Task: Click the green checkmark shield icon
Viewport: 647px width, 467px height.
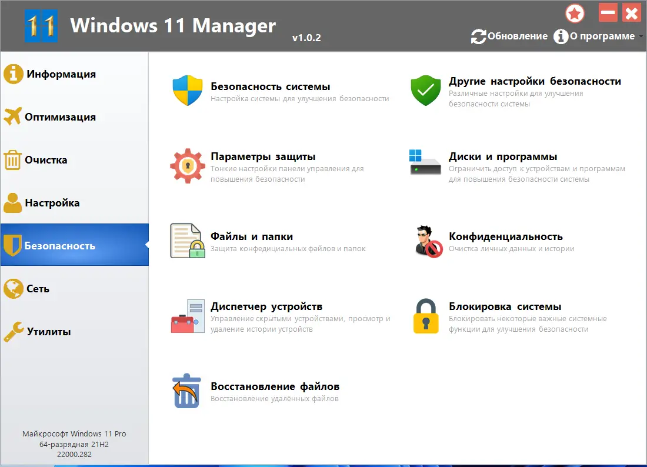Action: (x=426, y=91)
